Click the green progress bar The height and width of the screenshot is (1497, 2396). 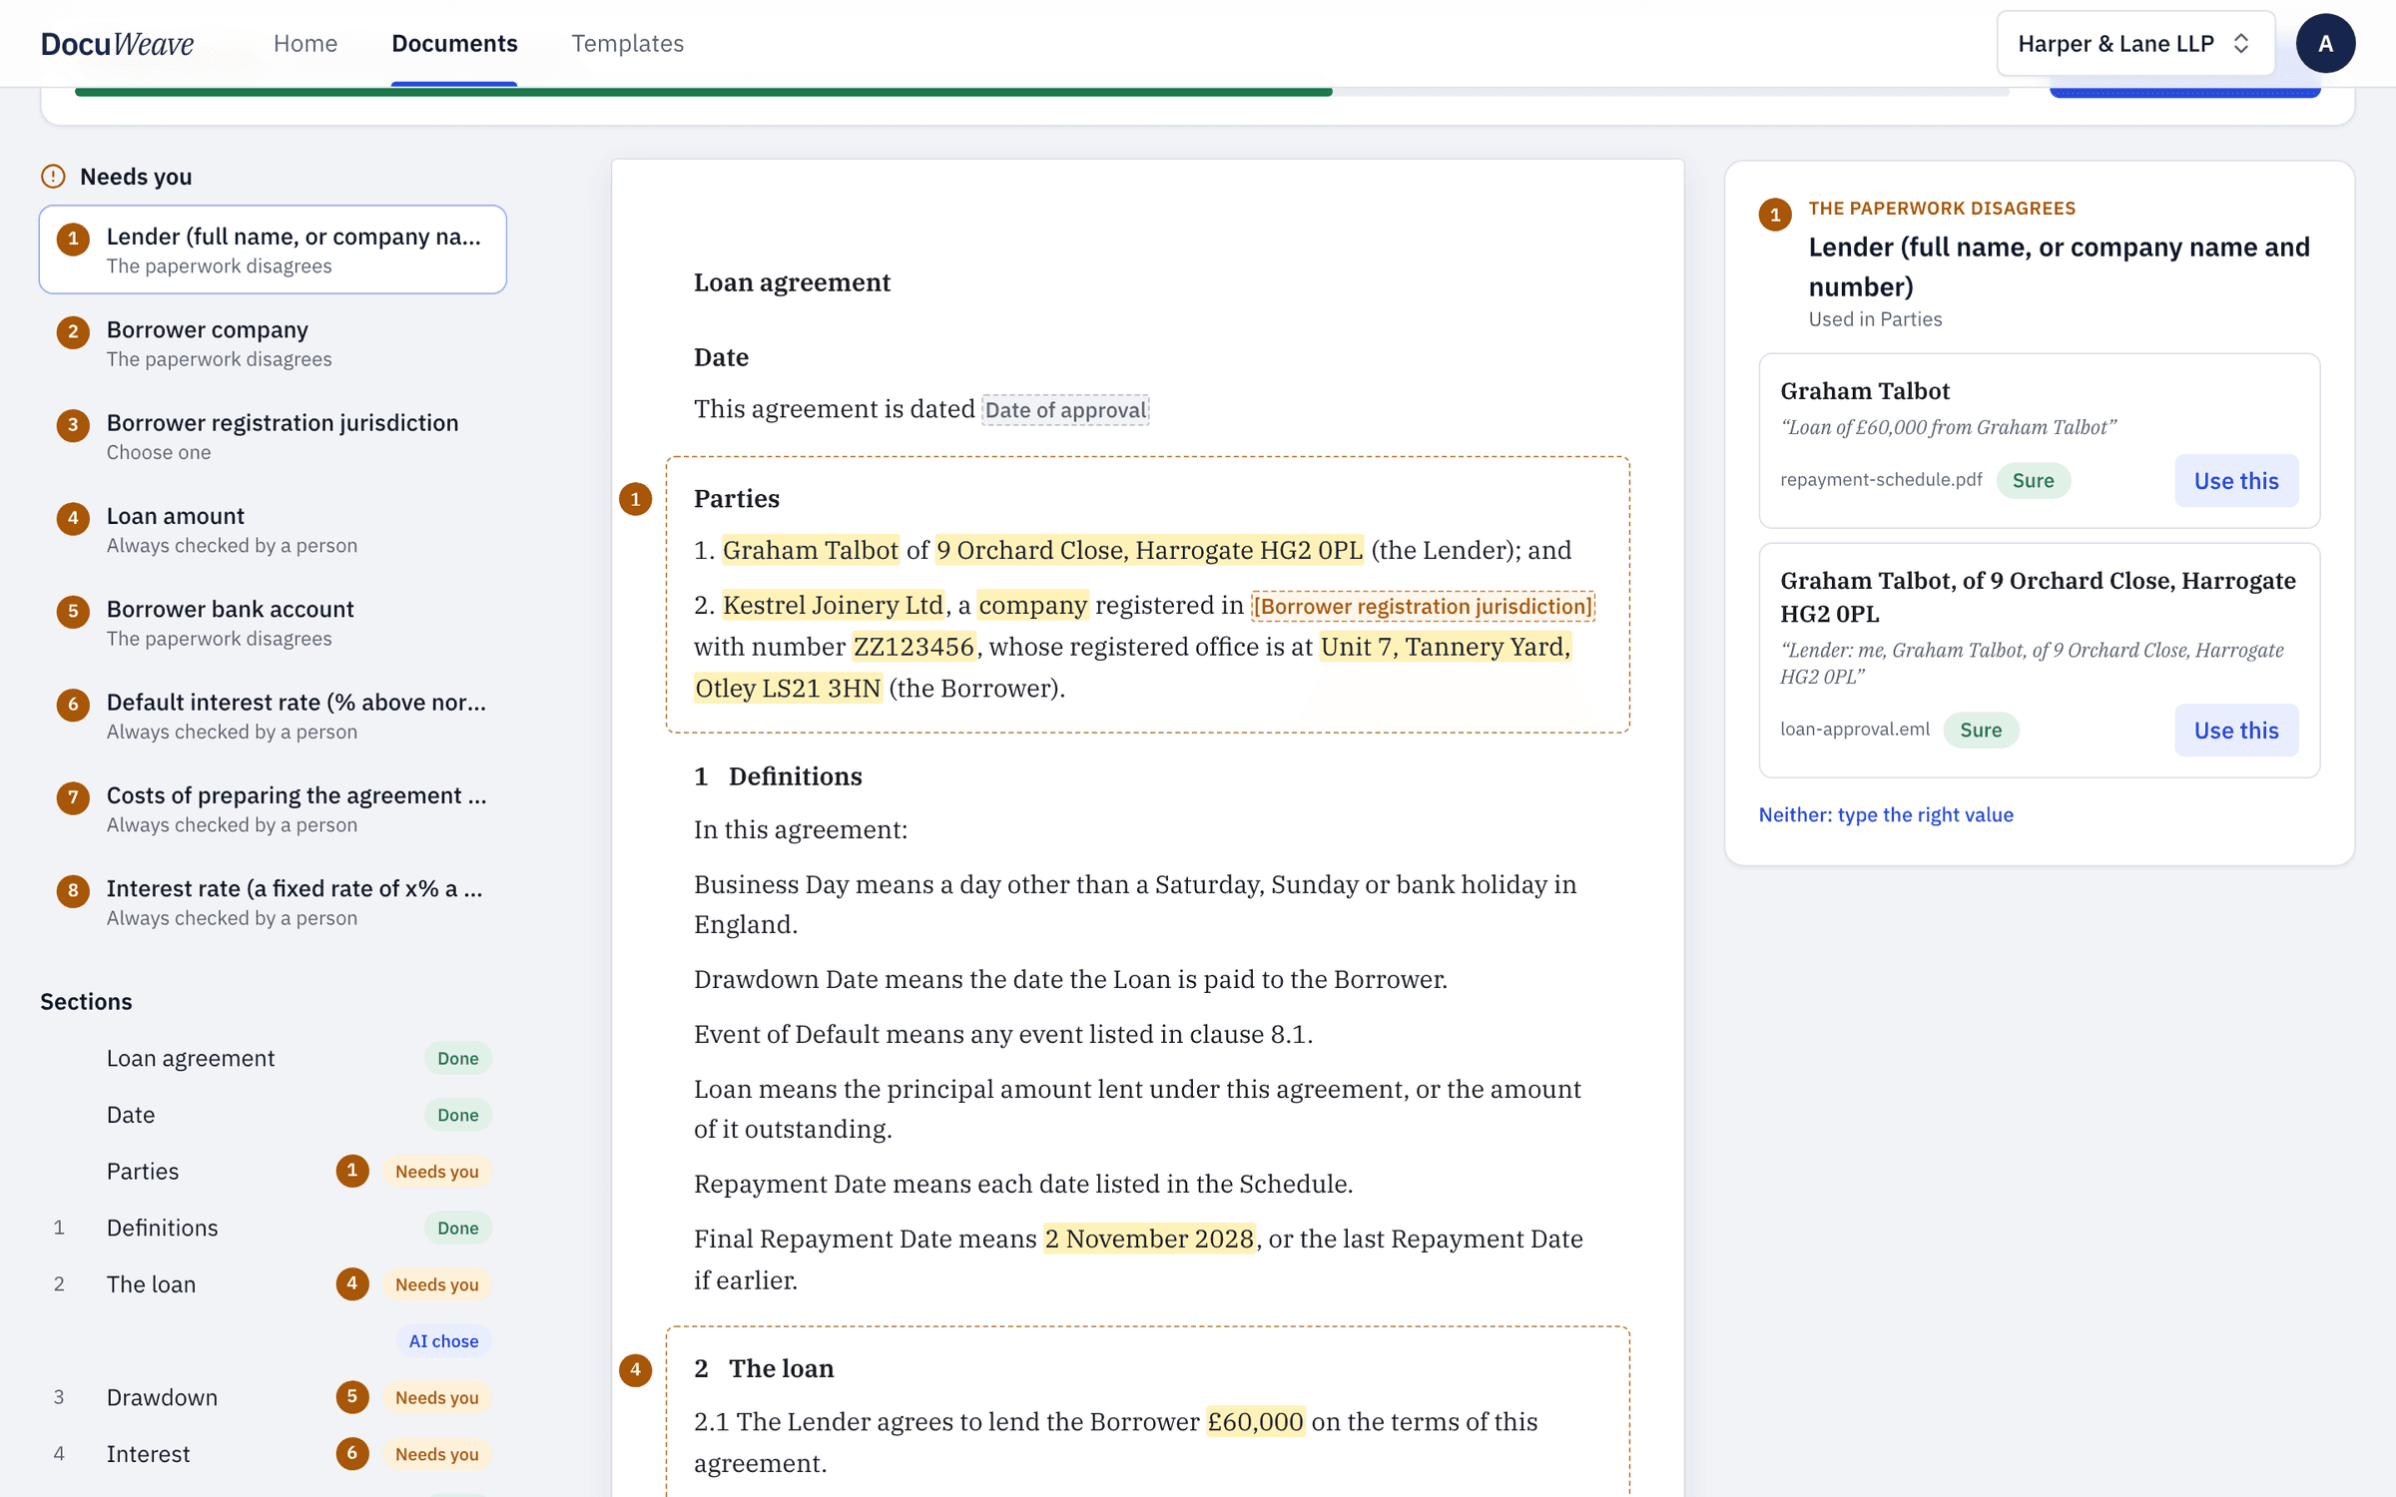[703, 92]
